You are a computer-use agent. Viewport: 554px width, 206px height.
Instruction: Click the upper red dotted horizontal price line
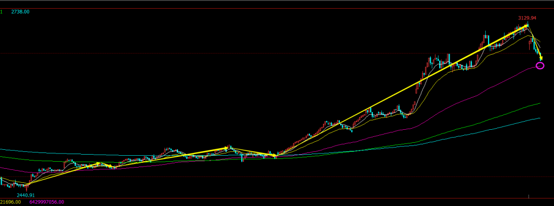point(277,53)
